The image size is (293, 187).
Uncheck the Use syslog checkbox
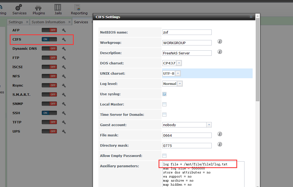point(165,94)
